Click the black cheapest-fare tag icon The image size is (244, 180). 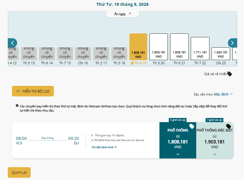point(229,74)
